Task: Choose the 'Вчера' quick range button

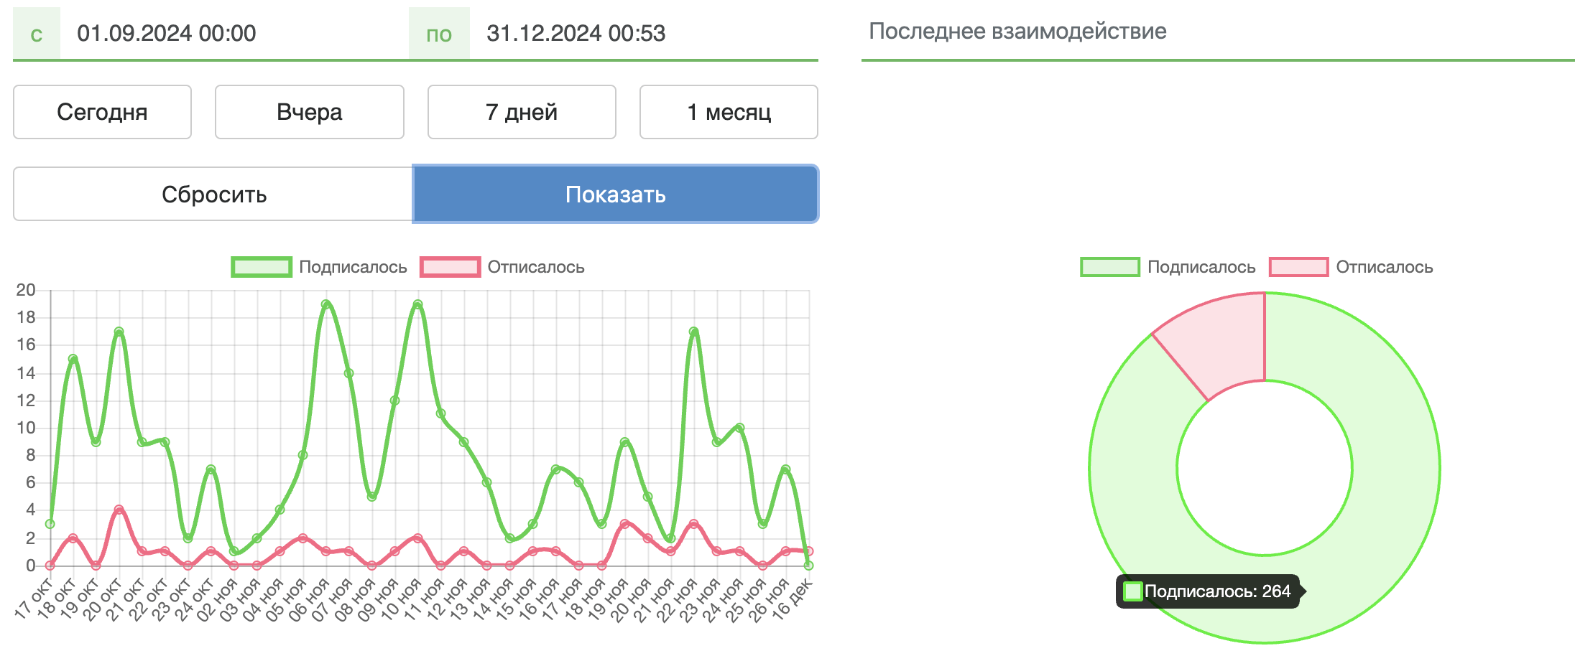Action: pyautogui.click(x=310, y=112)
